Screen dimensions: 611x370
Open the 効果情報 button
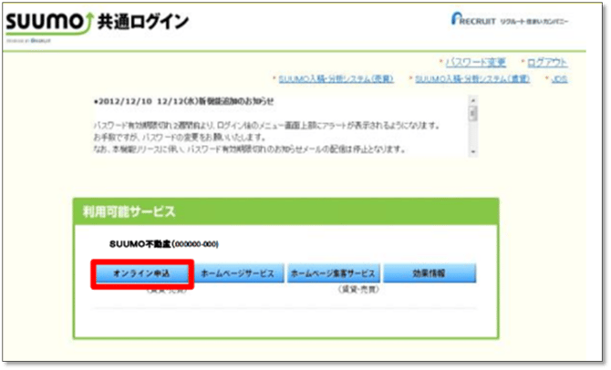pos(429,274)
